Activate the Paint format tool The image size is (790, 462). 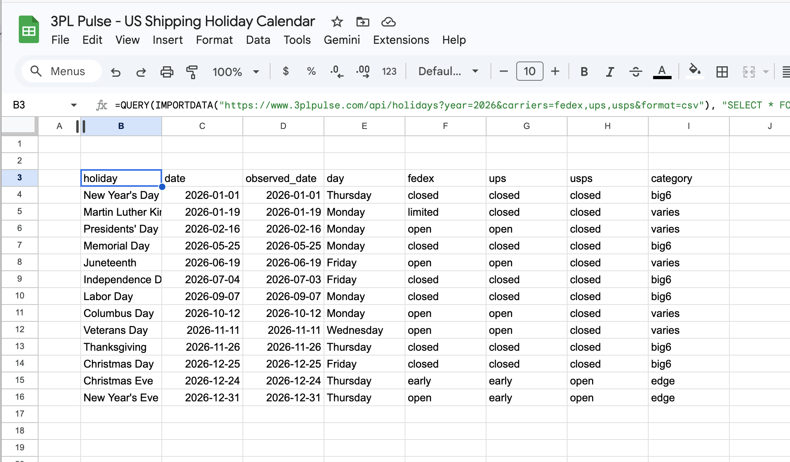pyautogui.click(x=192, y=72)
